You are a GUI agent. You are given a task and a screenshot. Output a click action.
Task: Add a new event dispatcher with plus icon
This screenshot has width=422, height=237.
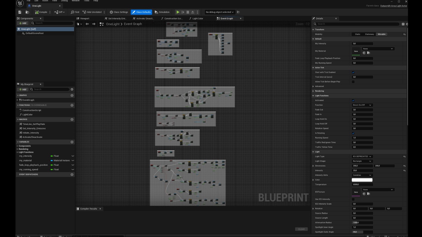pos(72,174)
